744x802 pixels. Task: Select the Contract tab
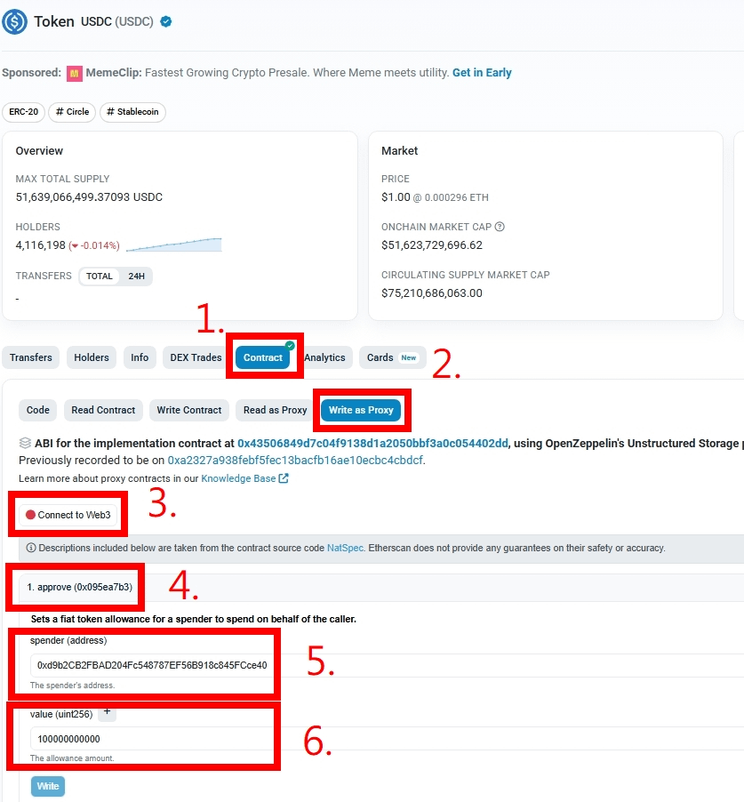263,357
